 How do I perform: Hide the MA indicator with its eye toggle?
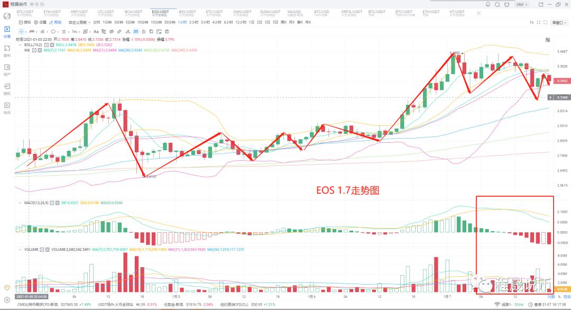[x=34, y=51]
